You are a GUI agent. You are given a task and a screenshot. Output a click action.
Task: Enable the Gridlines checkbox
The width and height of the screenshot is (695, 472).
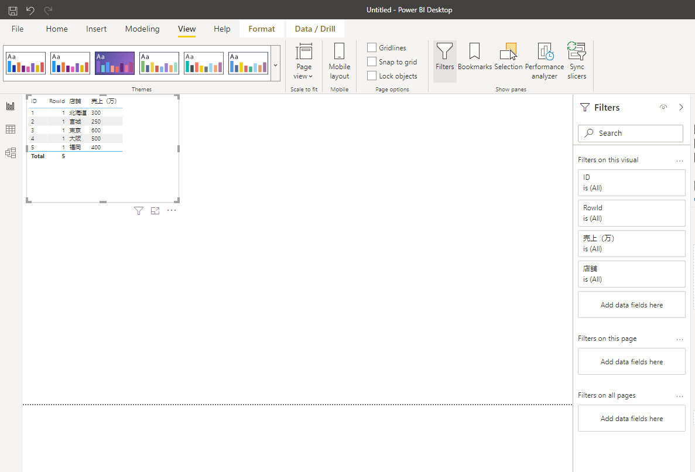(372, 47)
